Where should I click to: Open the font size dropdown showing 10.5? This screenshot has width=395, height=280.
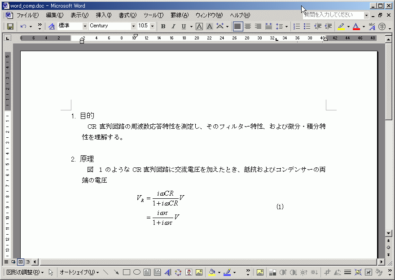coord(152,26)
